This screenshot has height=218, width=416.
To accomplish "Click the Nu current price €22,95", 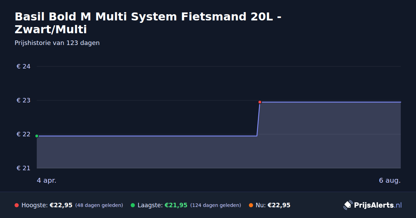I will [x=279, y=205].
